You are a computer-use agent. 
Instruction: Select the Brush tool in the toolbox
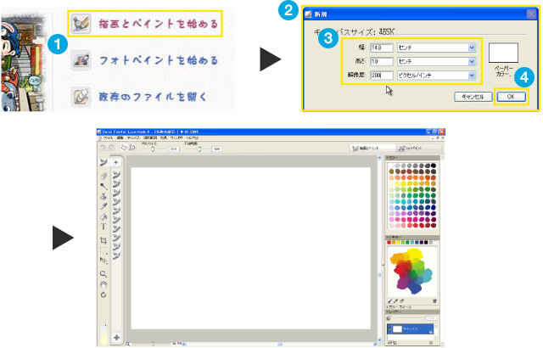(x=104, y=162)
